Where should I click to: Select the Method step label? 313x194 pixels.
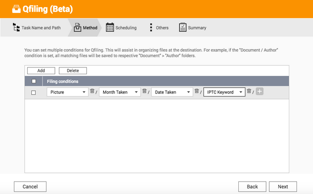click(x=90, y=28)
